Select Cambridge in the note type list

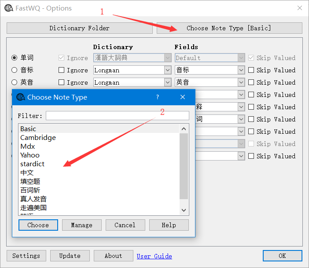[x=38, y=138]
